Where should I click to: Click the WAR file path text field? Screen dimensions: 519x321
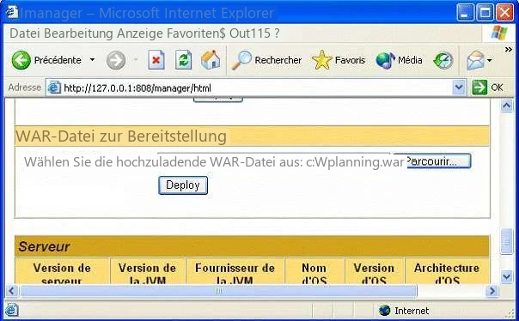(x=274, y=160)
